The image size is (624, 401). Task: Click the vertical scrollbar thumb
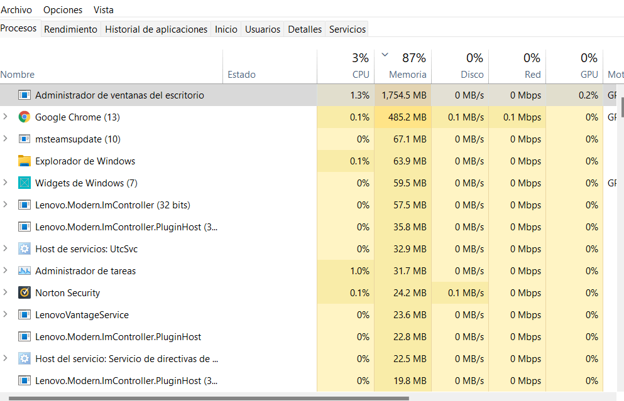[x=622, y=107]
